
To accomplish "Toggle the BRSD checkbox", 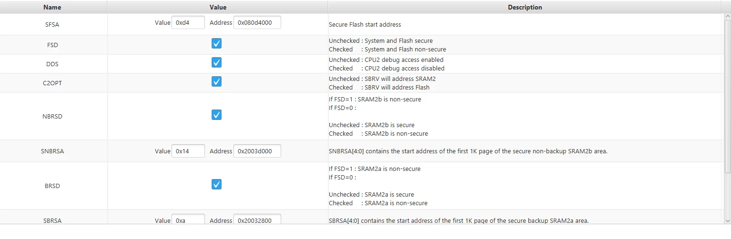I will pos(216,185).
